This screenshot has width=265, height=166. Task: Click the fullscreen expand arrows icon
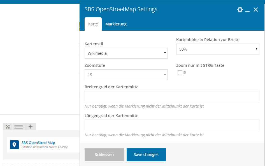[x=8, y=127]
